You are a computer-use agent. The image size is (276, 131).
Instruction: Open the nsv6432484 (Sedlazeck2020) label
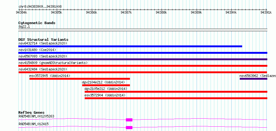43,69
